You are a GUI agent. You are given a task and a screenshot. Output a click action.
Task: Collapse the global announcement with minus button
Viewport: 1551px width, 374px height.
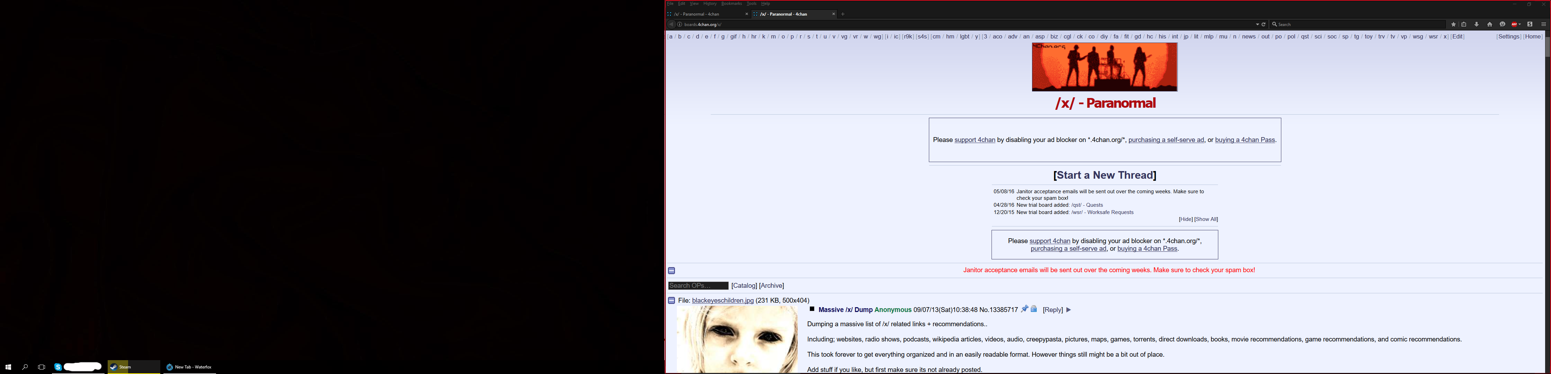click(671, 270)
